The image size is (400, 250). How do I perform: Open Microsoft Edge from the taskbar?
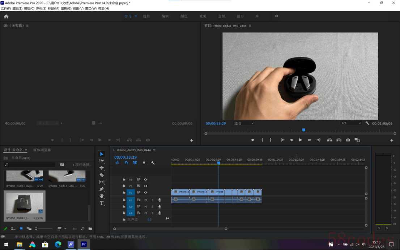click(58, 245)
